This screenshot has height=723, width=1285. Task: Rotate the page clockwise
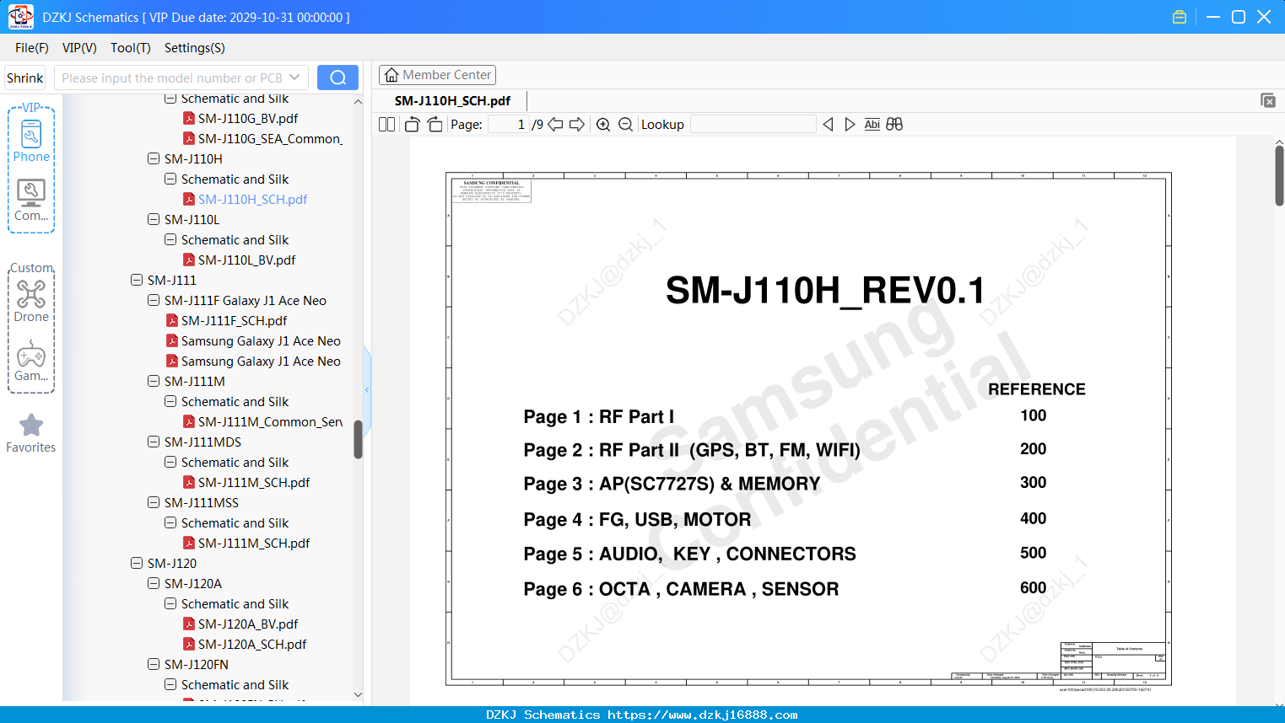coord(435,125)
